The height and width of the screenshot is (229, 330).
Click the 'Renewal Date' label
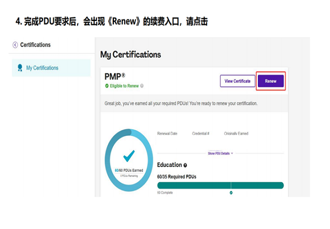167,134
